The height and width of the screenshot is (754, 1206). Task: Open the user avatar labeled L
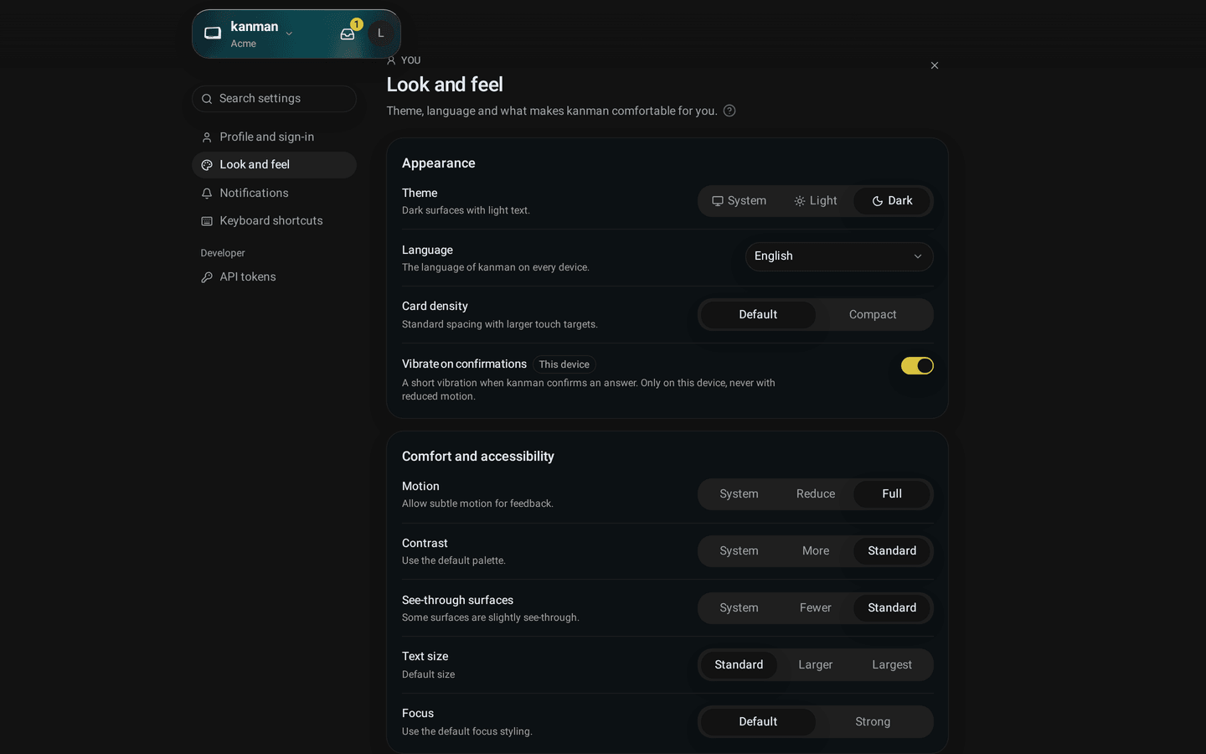[x=380, y=34]
